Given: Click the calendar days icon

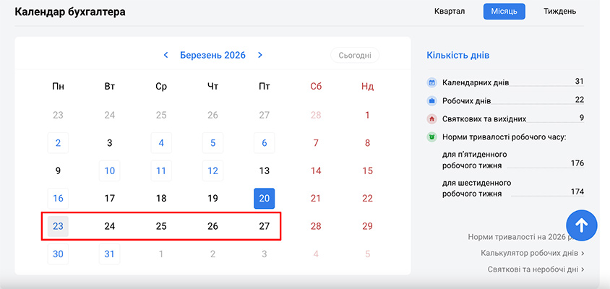Looking at the screenshot, I should point(431,82).
